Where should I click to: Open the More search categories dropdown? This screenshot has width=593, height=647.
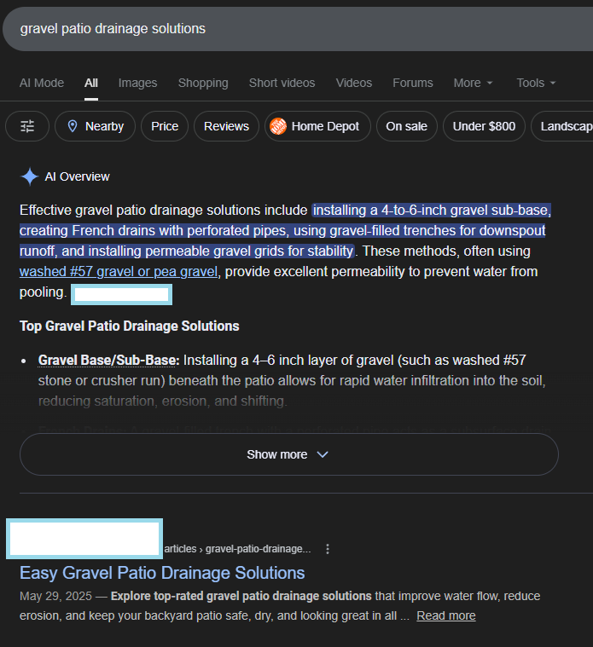click(x=473, y=83)
